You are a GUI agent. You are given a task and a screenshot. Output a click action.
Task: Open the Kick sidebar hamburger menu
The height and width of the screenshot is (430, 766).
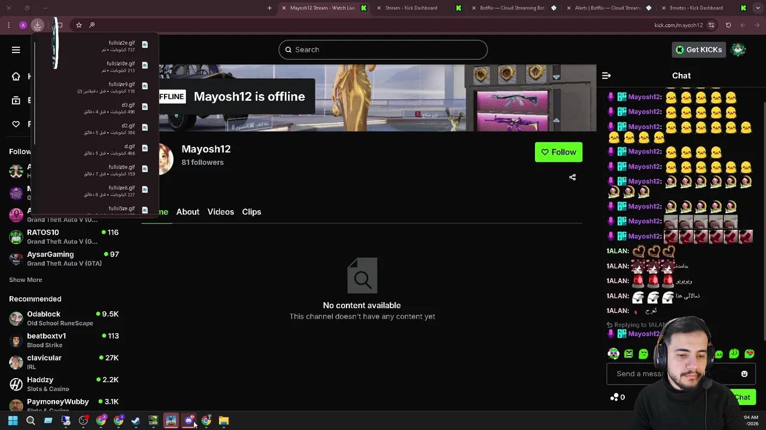pyautogui.click(x=16, y=50)
